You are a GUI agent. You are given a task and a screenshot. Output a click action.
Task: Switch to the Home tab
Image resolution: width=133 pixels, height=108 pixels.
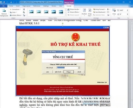click(11, 6)
